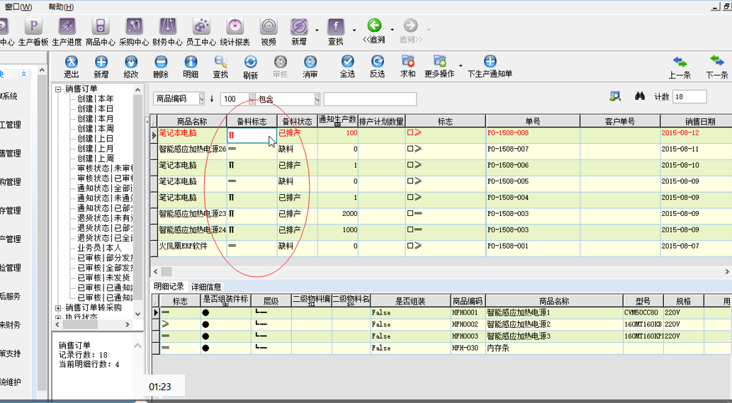Open the 生产进度 module icon

tap(67, 26)
